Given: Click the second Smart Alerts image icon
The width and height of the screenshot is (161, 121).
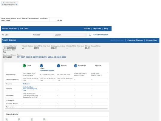Looking at the screenshot, I should [x=19, y=119].
